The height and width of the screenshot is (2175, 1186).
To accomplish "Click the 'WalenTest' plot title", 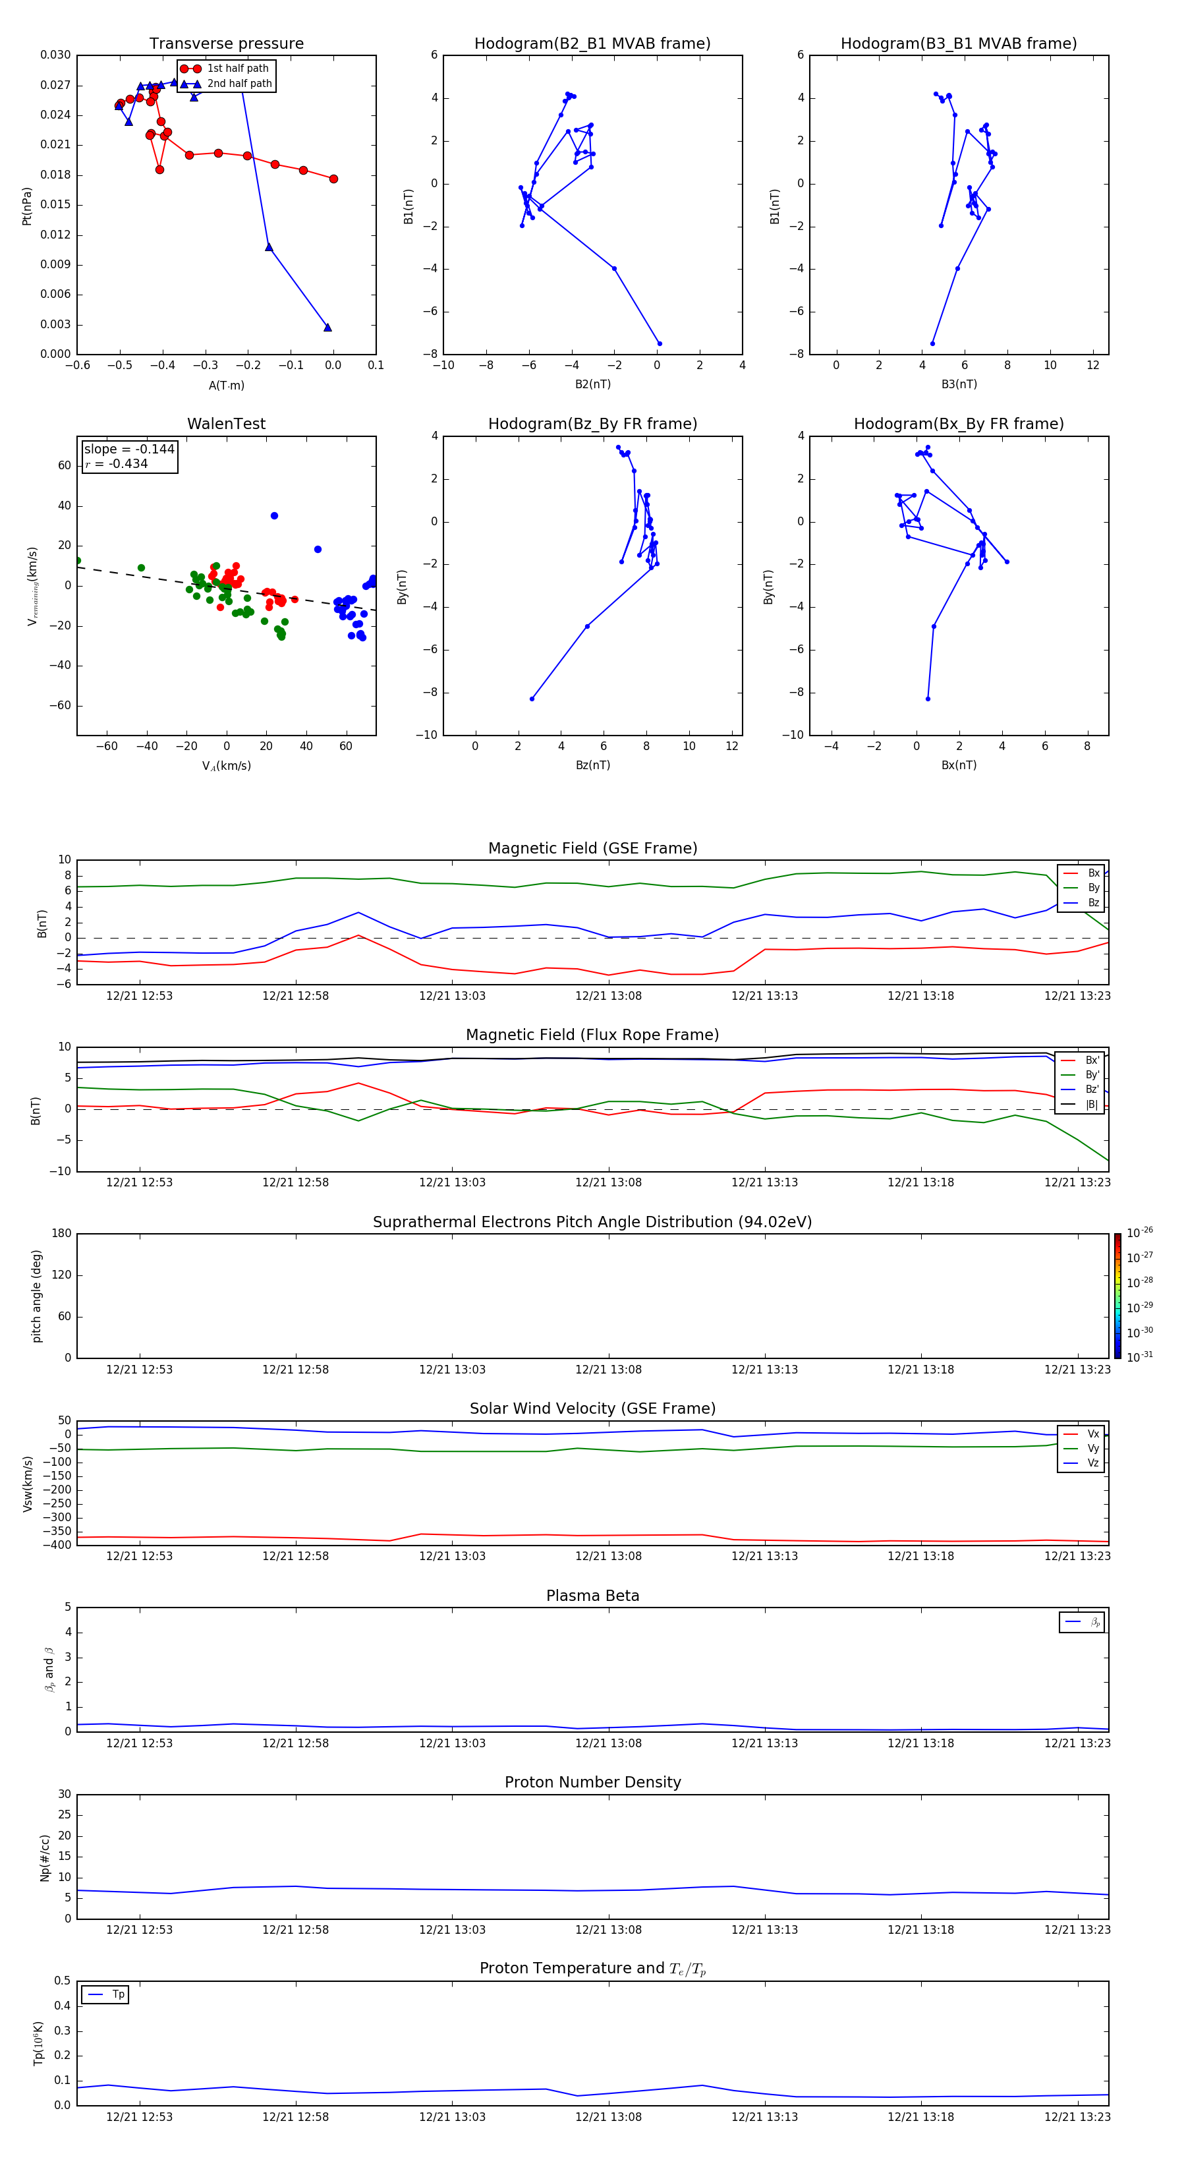I will click(226, 424).
